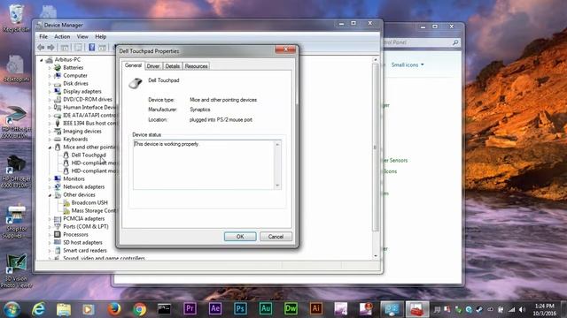Click the volume speaker icon in system tray
567x318 pixels.
pyautogui.click(x=522, y=309)
